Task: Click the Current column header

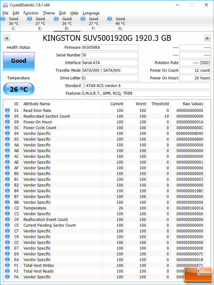Action: tap(113, 104)
